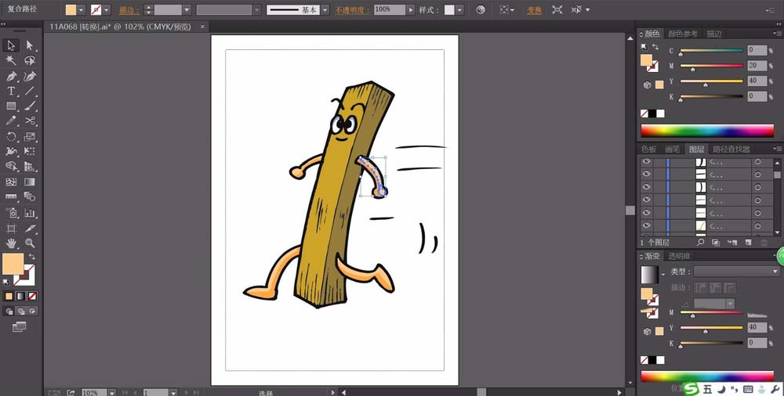Image resolution: width=784 pixels, height=396 pixels.
Task: Switch to the 画笔 brushes tab
Action: coord(673,149)
